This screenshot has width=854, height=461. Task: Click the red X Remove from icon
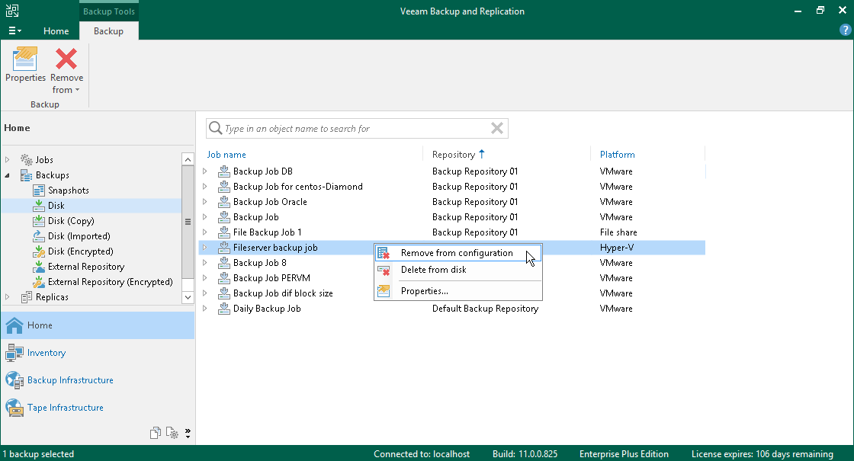pos(66,59)
